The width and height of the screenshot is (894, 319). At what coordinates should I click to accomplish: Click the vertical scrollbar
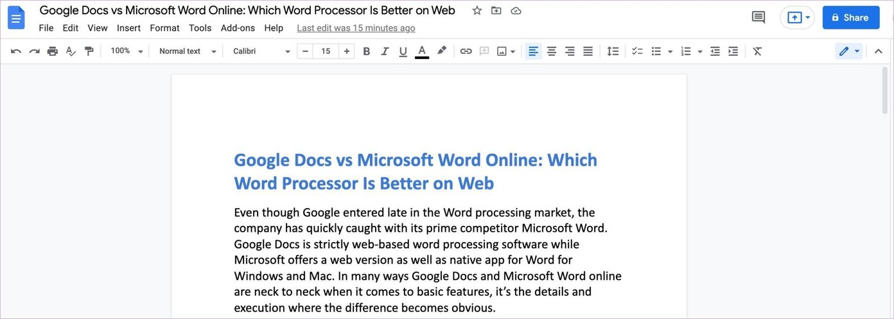click(x=886, y=90)
